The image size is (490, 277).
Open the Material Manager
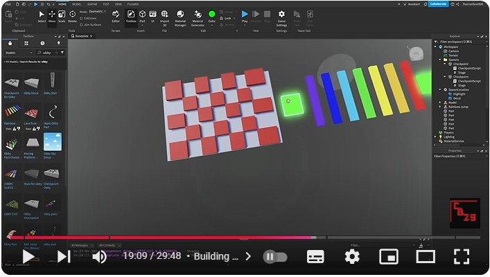coord(180,16)
